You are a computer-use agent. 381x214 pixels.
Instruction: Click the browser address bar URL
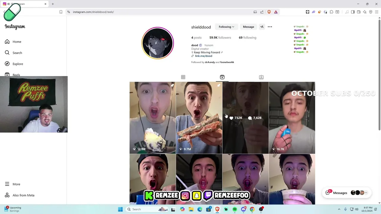(x=93, y=12)
